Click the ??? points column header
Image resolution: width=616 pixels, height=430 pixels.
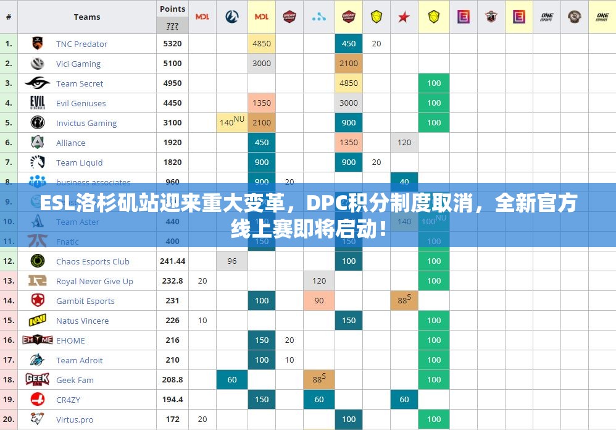[x=172, y=25]
